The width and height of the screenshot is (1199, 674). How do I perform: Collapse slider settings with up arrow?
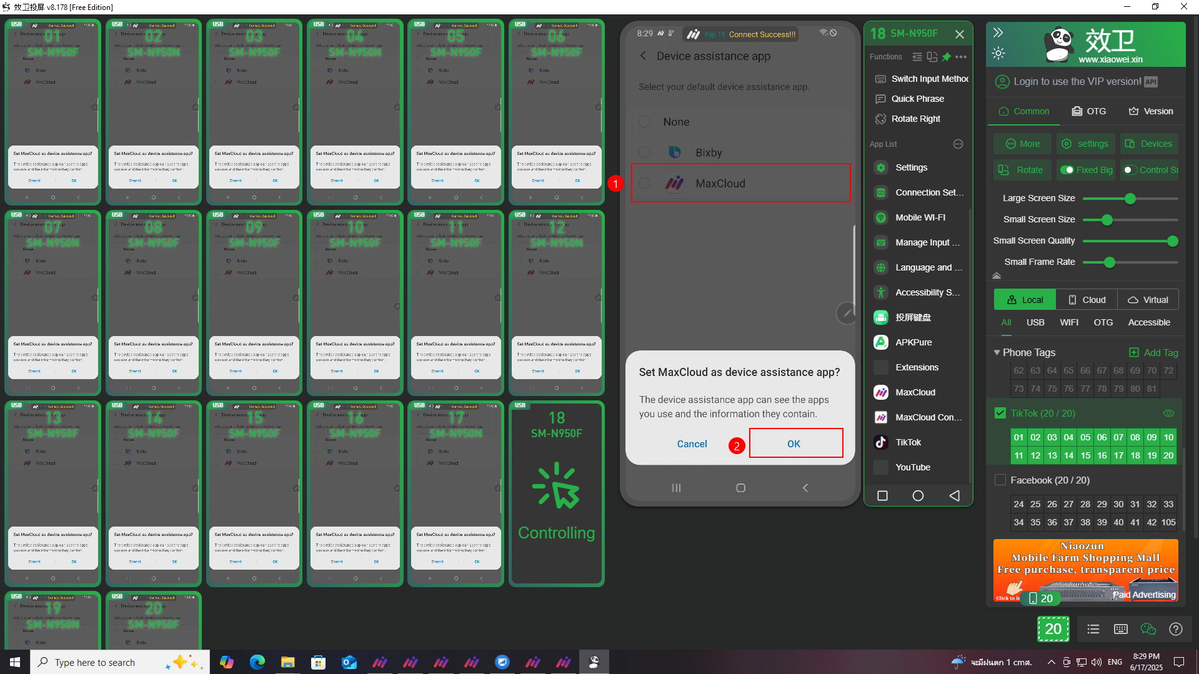coord(997,275)
